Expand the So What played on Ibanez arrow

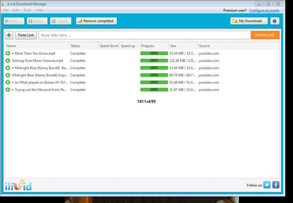pyautogui.click(x=13, y=82)
